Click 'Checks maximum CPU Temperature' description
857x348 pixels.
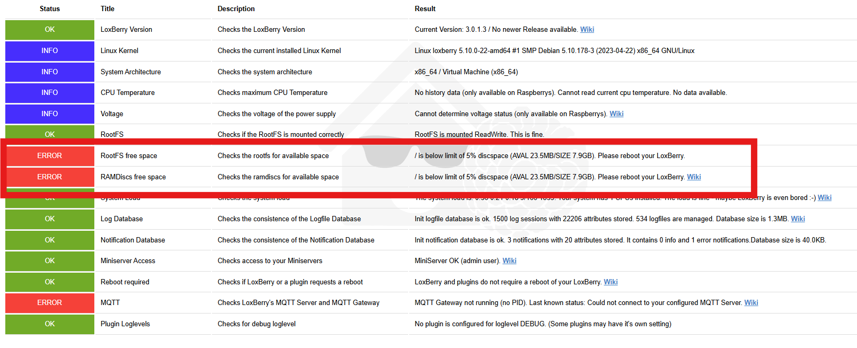272,93
